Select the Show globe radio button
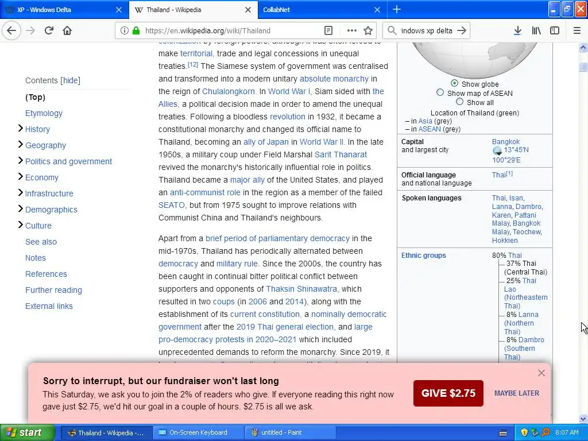The width and height of the screenshot is (588, 441). coord(455,83)
